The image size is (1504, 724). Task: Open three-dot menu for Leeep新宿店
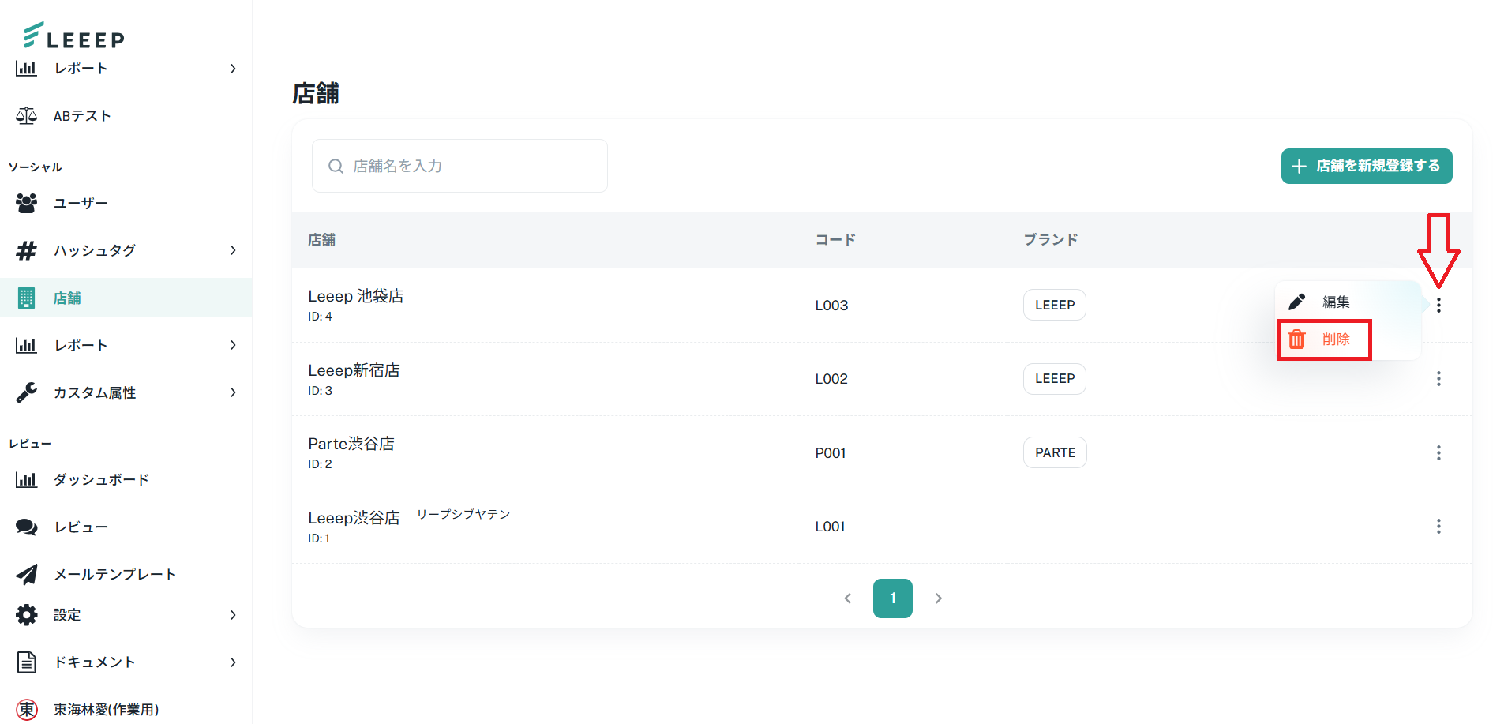[1438, 379]
